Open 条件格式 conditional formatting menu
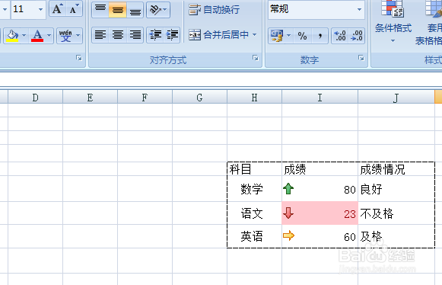Viewport: 442px width, 285px height. 393,22
